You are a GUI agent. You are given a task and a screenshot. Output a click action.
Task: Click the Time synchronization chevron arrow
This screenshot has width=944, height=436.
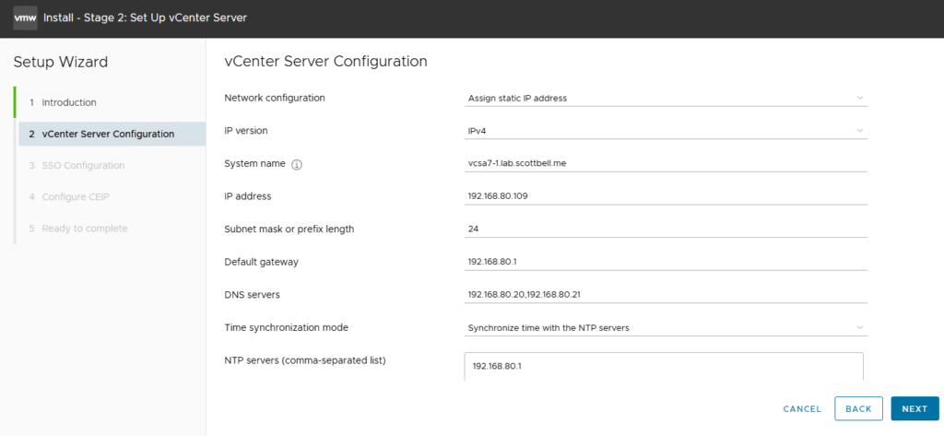(859, 327)
